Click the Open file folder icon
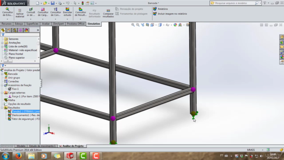 click(x=45, y=3)
